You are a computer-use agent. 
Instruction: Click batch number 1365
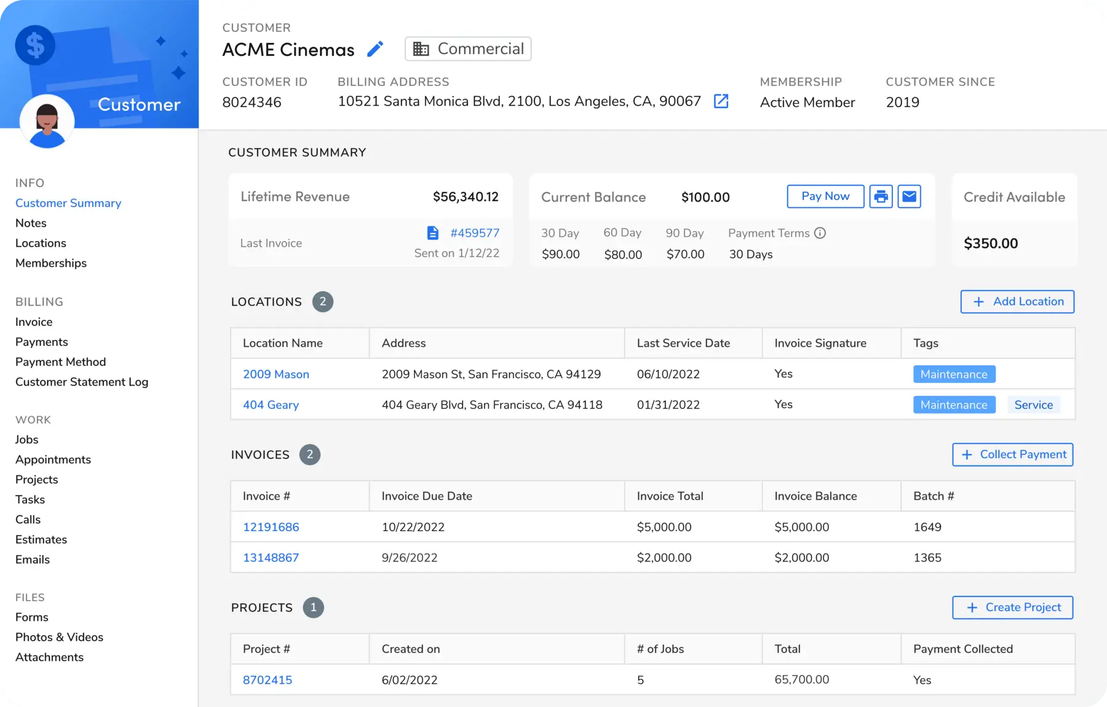[927, 558]
